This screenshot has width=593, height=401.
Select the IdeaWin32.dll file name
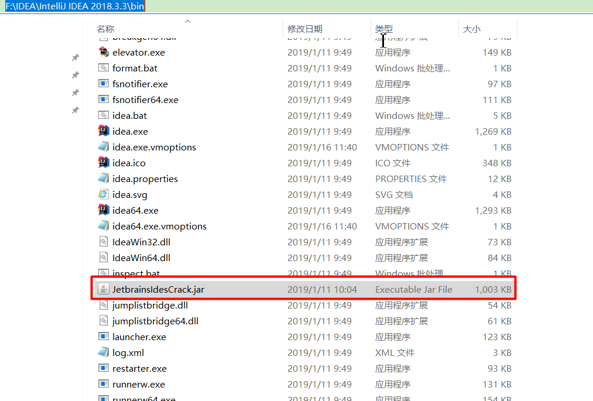[x=141, y=242]
